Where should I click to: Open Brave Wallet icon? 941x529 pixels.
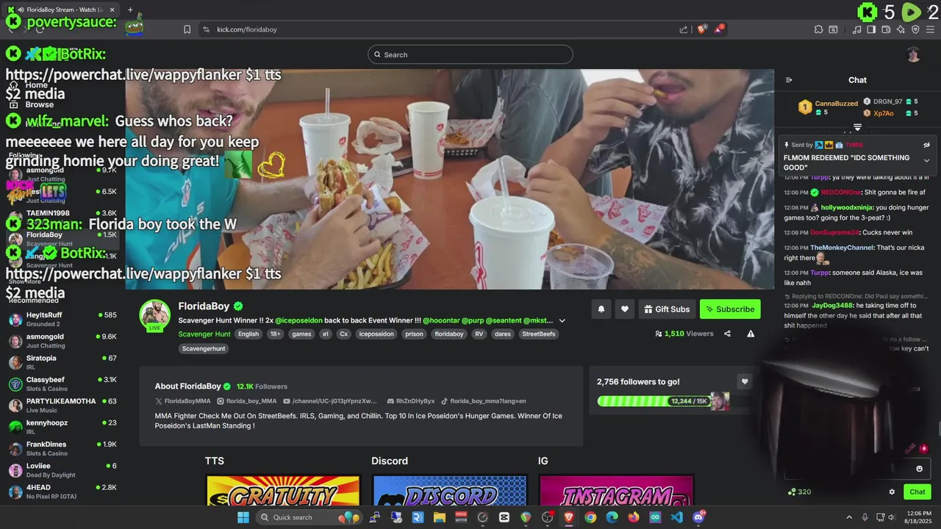[x=886, y=29]
